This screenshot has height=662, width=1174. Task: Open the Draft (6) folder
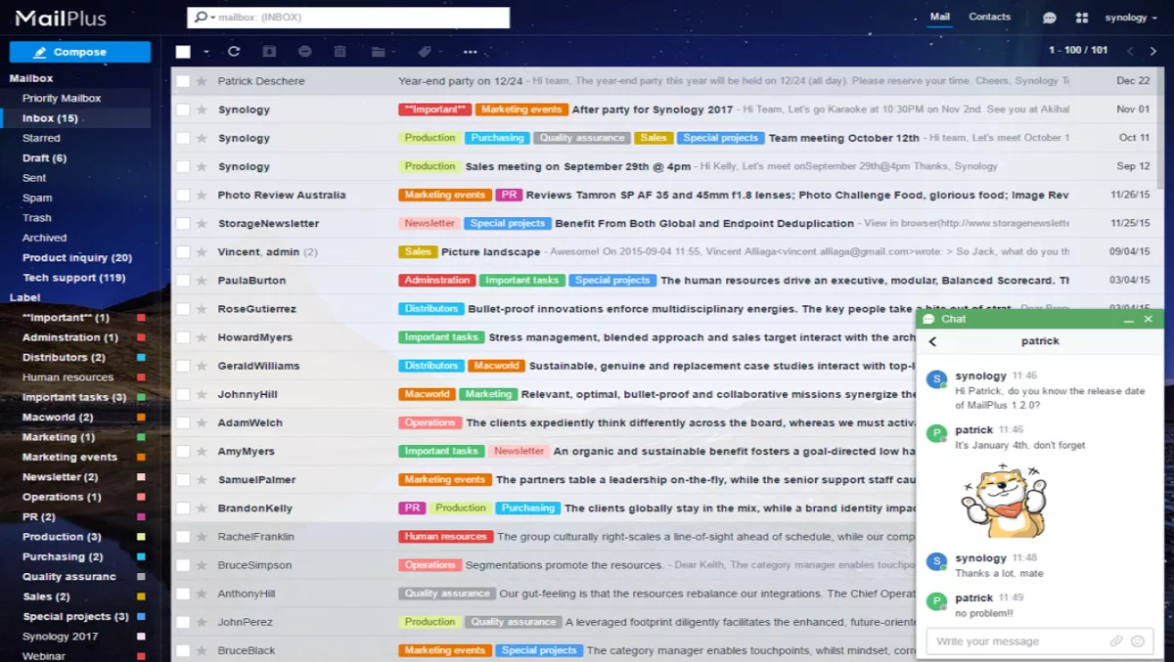(44, 158)
